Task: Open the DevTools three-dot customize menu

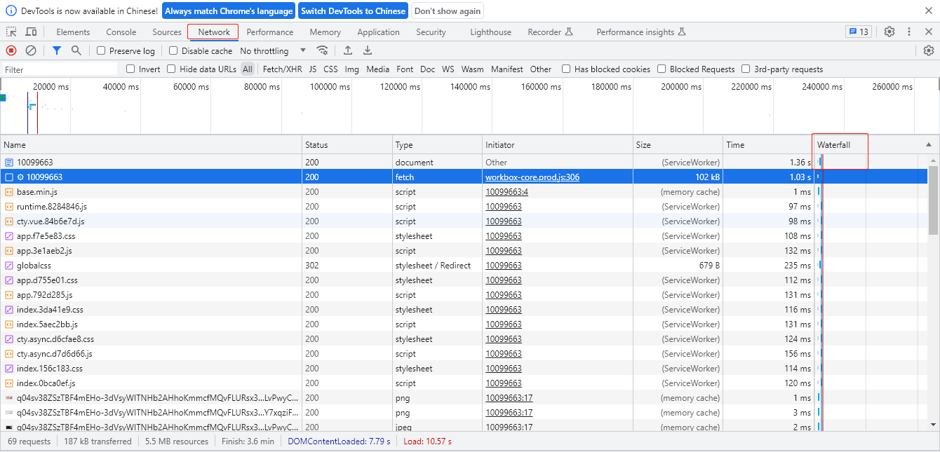Action: pyautogui.click(x=909, y=32)
